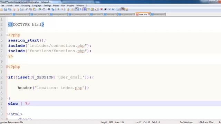The image size is (221, 124).
Task: Collapse the second <?php block fold marker
Action: [x=7, y=66]
